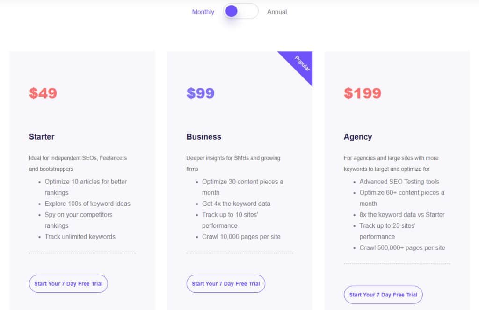Select the Agency plan heading

click(358, 137)
